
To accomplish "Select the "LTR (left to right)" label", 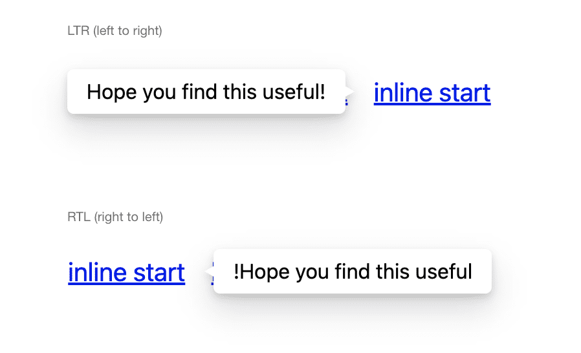I will click(115, 30).
